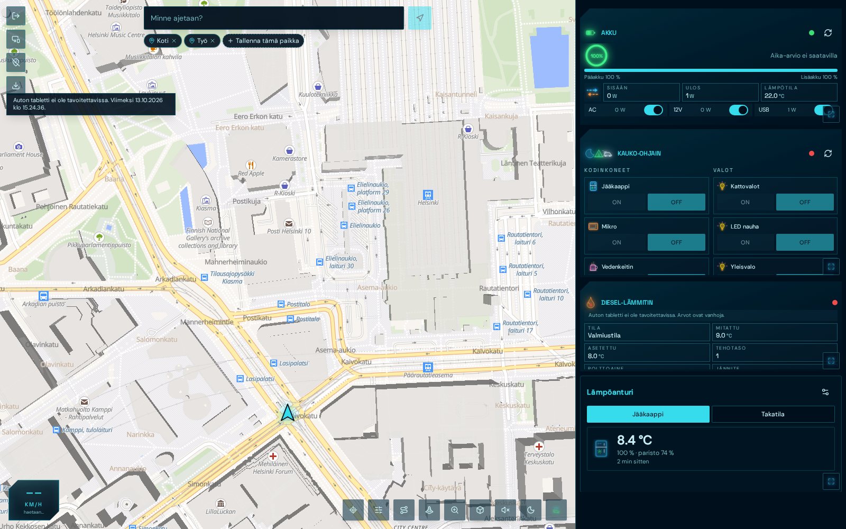Viewport: 846px width, 529px height.
Task: Select the Takatila sensor tab
Action: pos(773,414)
